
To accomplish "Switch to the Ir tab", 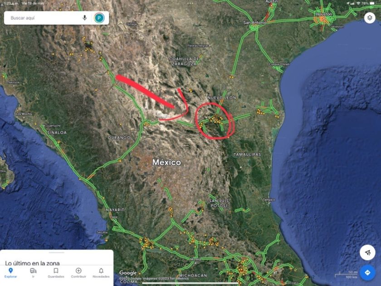I will (x=33, y=273).
